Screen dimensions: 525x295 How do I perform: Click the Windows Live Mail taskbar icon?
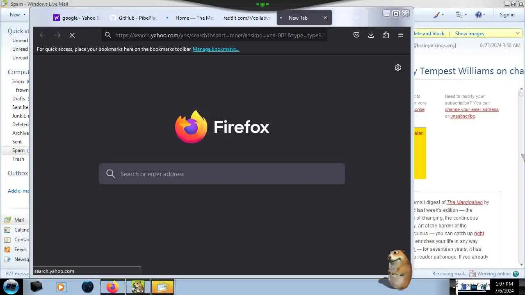coord(162,287)
